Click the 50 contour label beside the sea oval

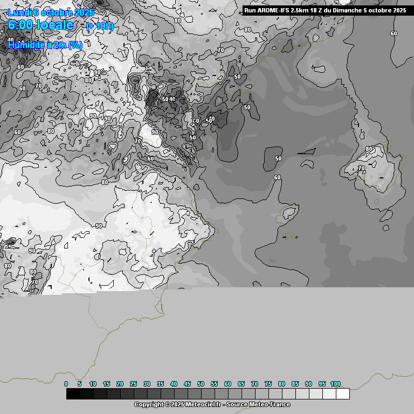pos(278,158)
